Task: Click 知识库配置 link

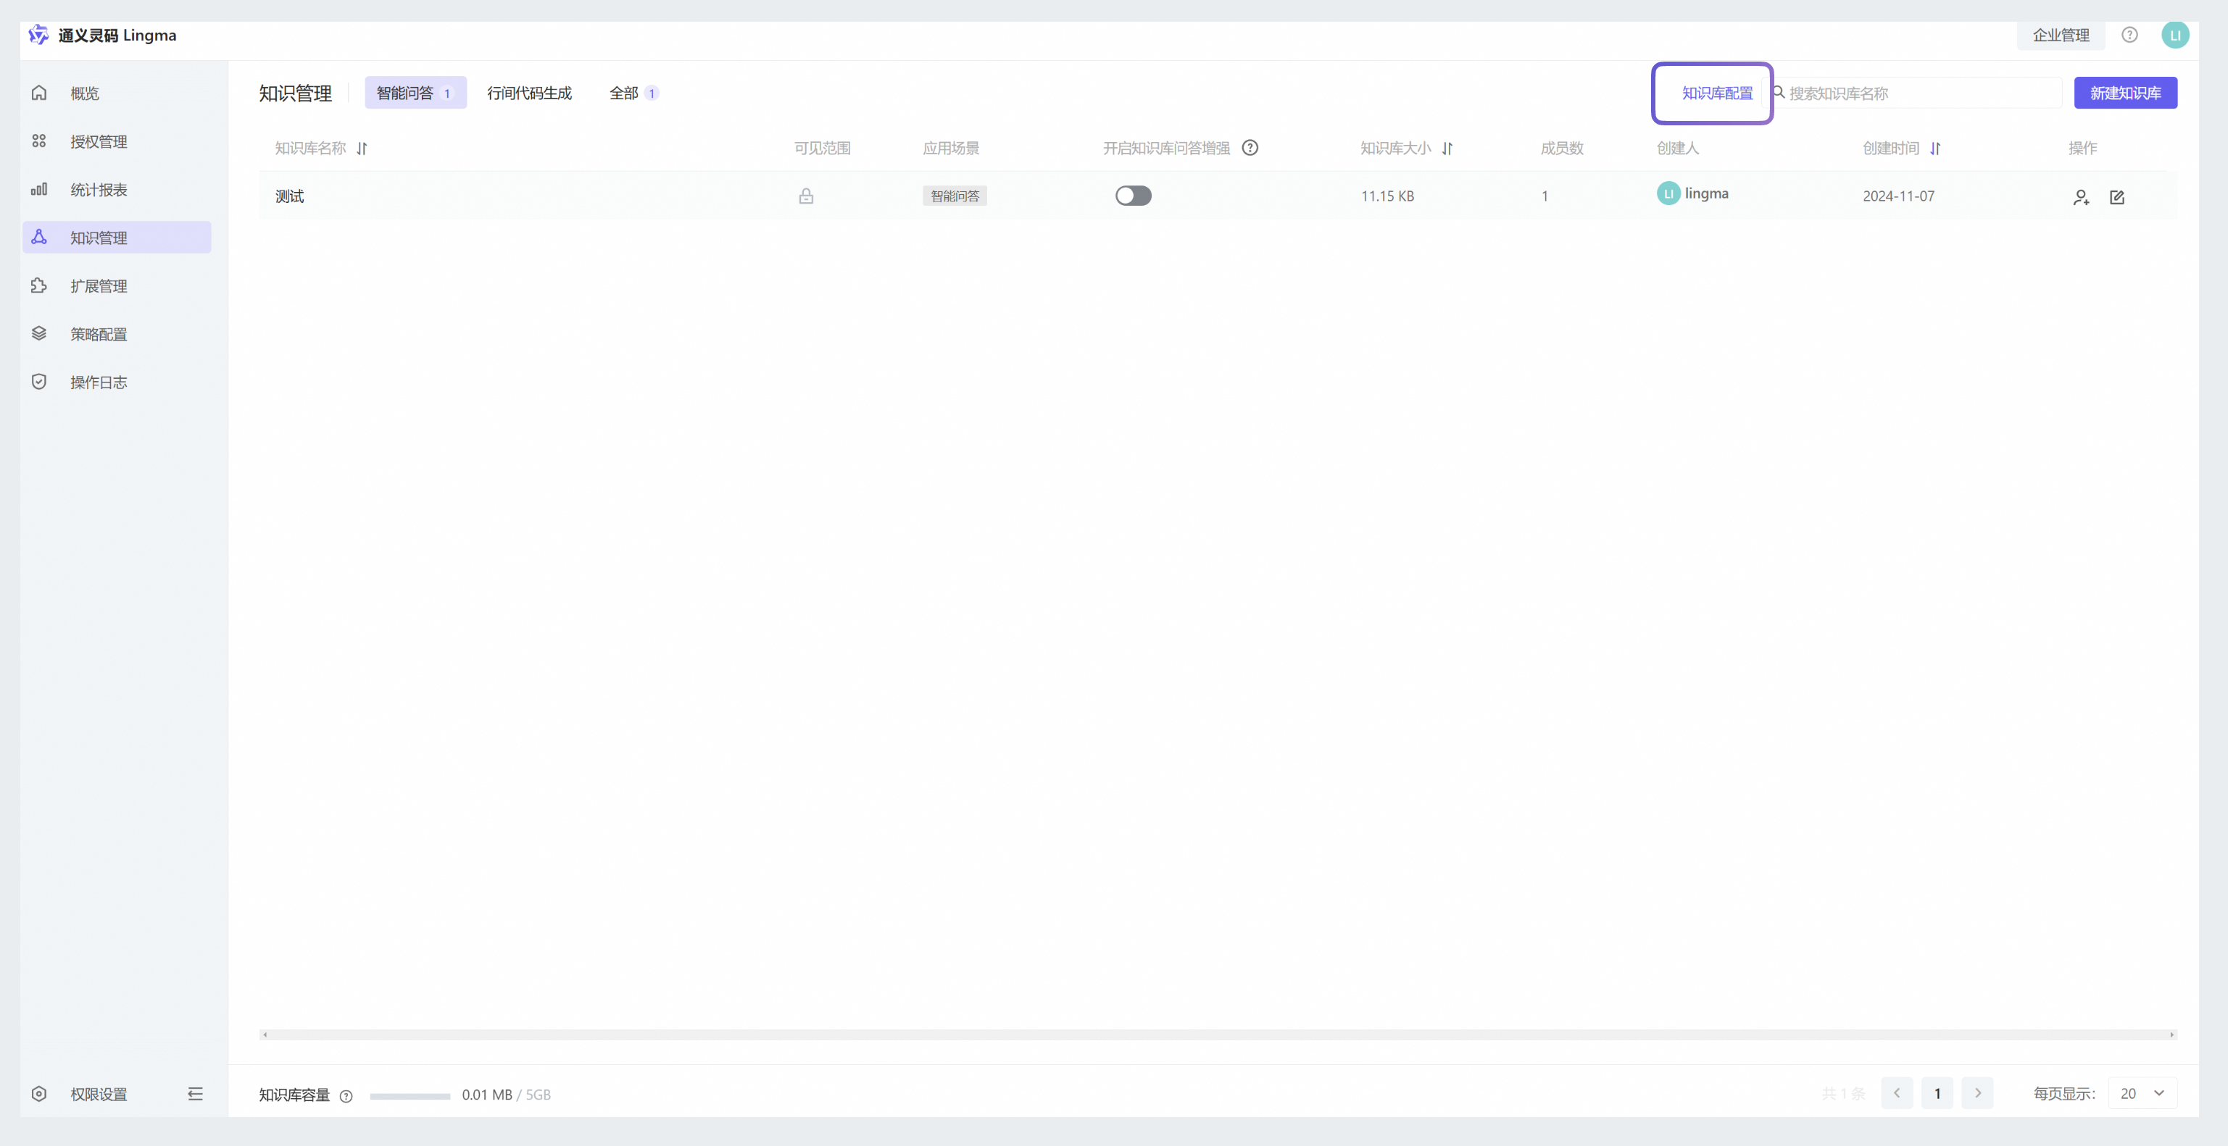Action: click(x=1717, y=93)
